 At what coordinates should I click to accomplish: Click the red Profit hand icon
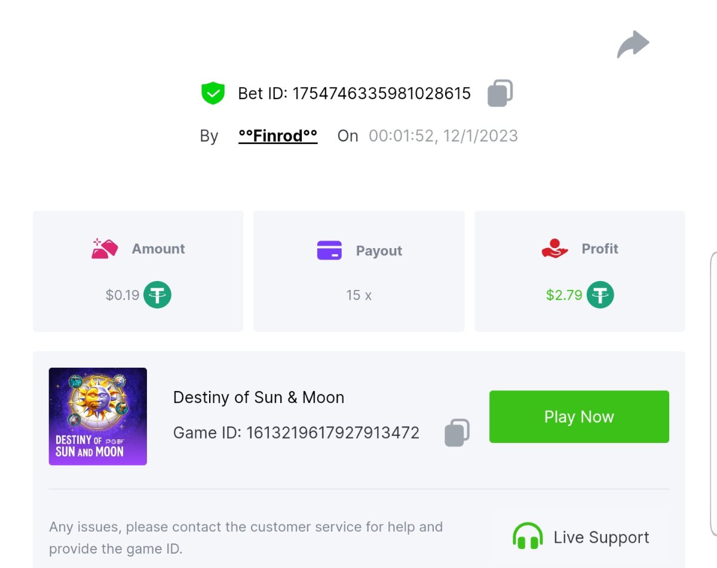point(554,249)
